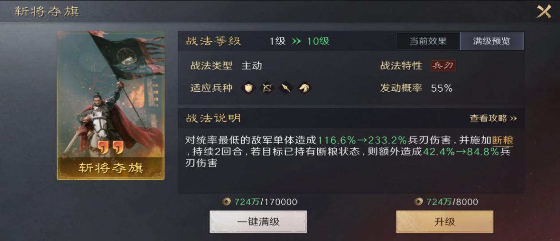Click the 一键满级 button
Image resolution: width=560 pixels, height=241 pixels.
258,222
